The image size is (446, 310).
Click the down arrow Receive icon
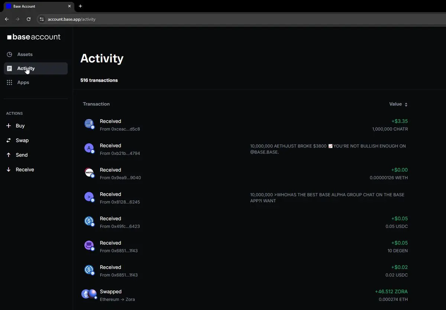point(9,170)
